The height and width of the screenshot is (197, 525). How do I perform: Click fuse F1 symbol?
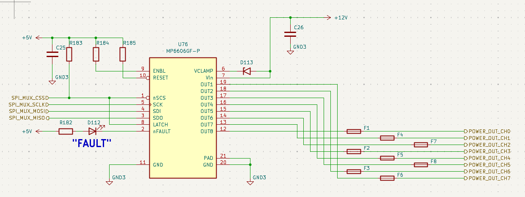tap(354, 131)
